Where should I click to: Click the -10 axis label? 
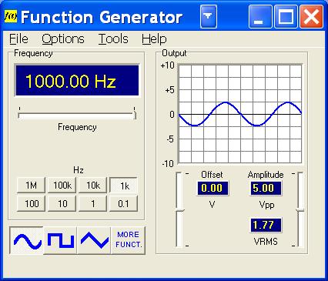(168, 163)
